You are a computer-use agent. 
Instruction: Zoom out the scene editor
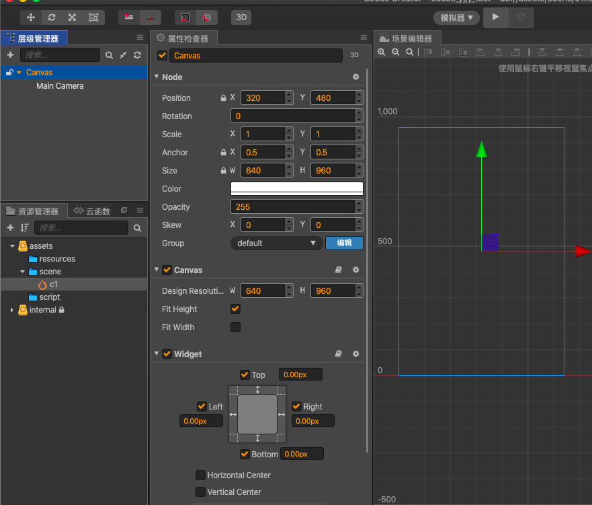[396, 52]
